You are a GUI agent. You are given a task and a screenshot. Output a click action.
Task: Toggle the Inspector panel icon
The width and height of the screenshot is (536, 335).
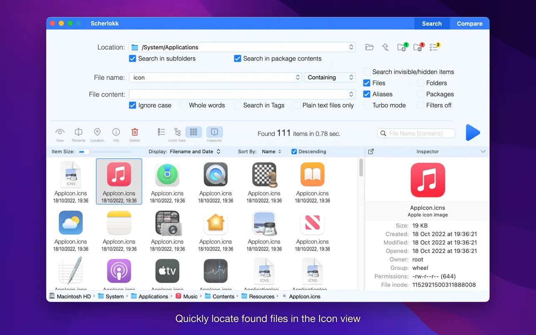coord(214,132)
